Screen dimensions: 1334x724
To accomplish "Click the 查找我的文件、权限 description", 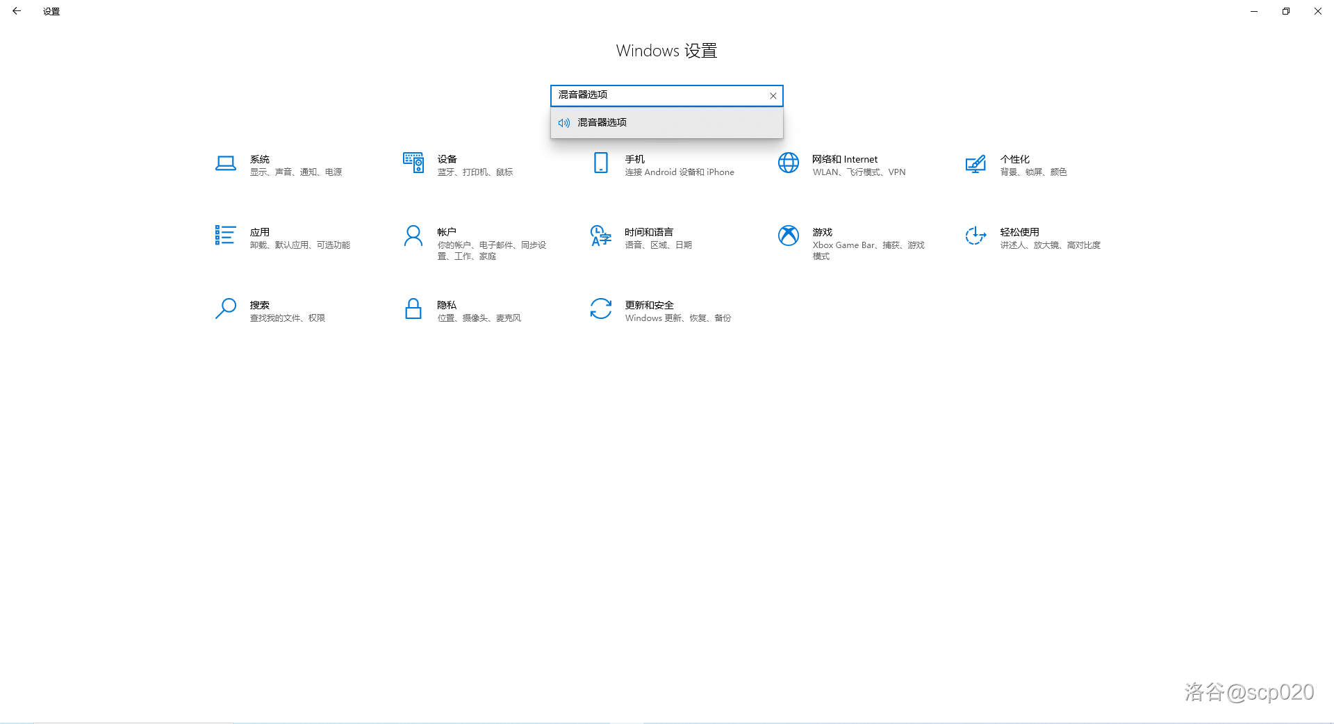I will tap(288, 318).
